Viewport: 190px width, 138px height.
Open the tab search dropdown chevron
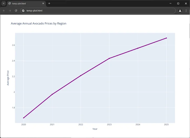point(4,3)
